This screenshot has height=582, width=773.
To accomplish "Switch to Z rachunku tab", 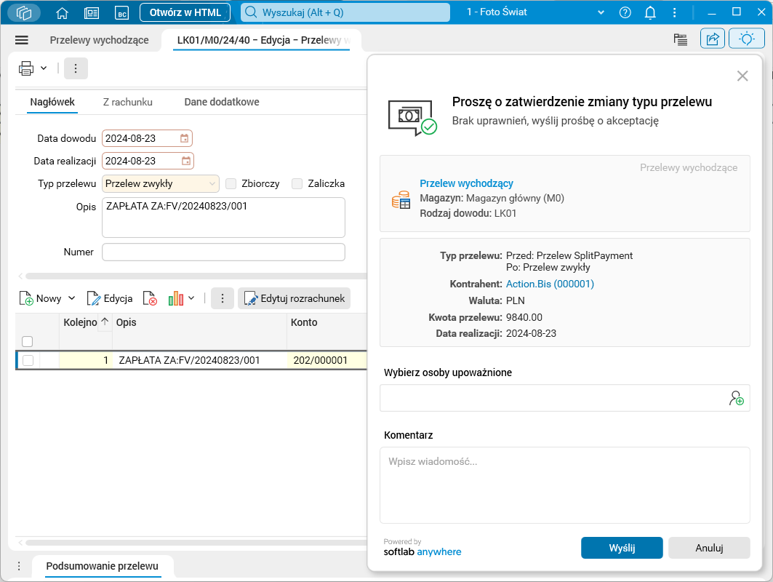I will 128,102.
